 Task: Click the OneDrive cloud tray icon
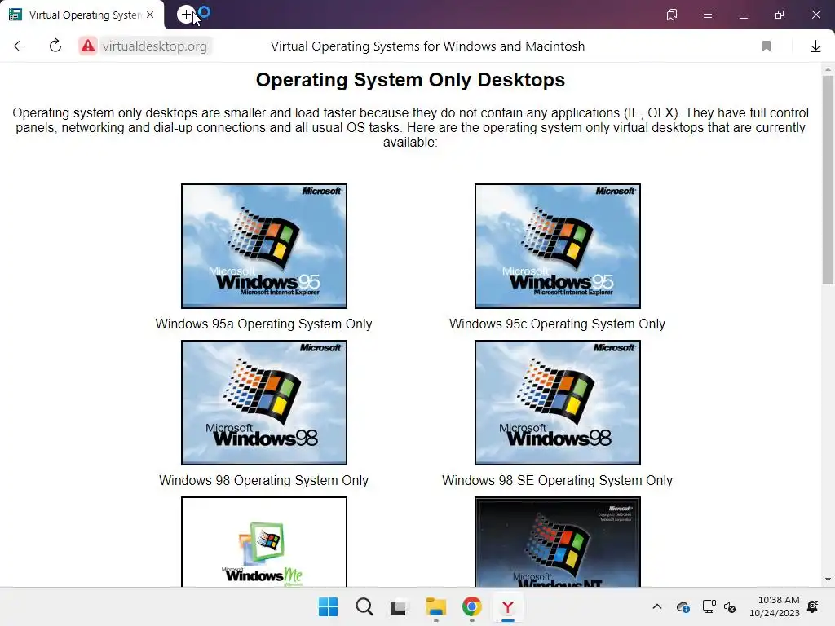pos(683,606)
